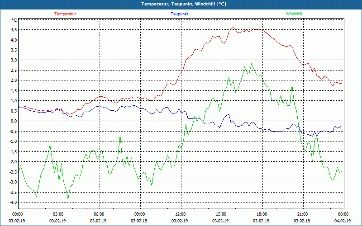Click the 04.02.19 date label

pyautogui.click(x=343, y=221)
